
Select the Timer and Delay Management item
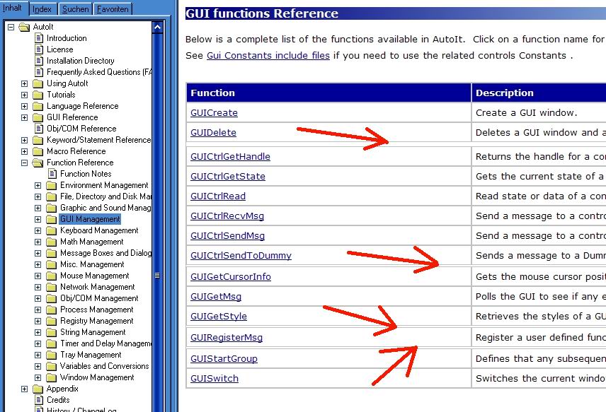coord(105,343)
